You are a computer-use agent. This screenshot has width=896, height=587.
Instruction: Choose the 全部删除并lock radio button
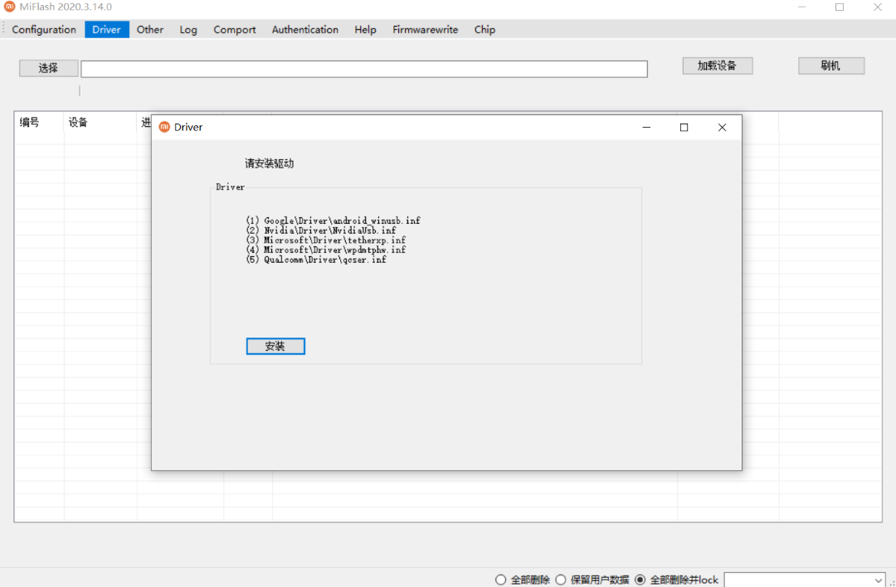tap(640, 580)
